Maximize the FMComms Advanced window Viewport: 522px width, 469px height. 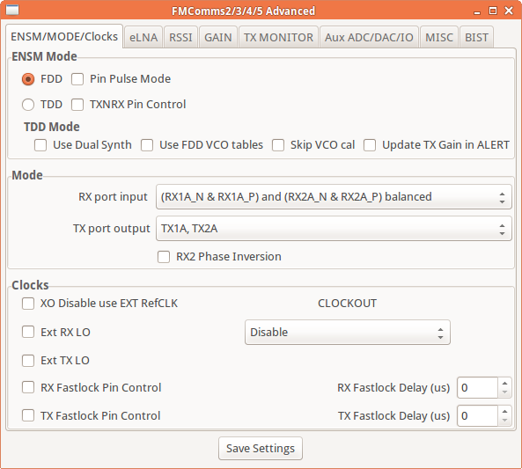[x=493, y=11]
